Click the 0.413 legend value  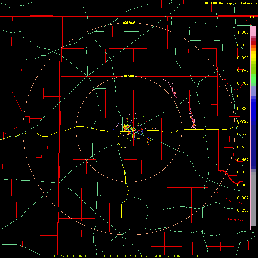243,172
